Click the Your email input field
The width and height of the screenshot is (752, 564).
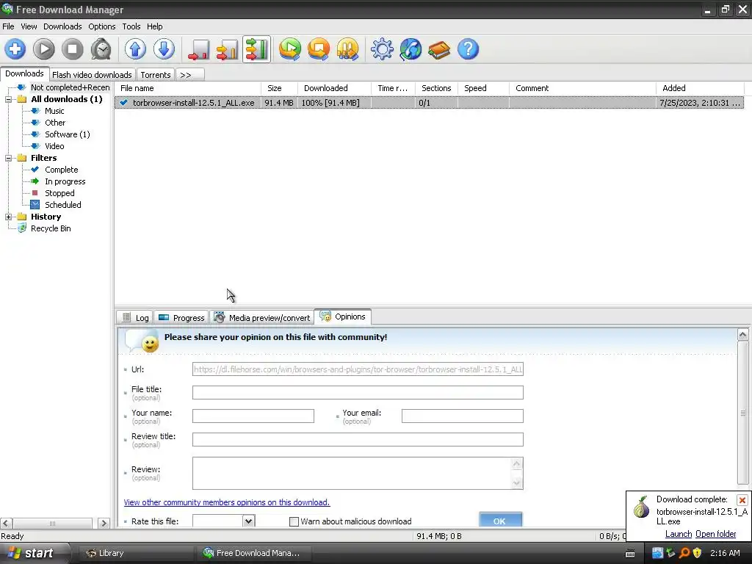pyautogui.click(x=463, y=416)
